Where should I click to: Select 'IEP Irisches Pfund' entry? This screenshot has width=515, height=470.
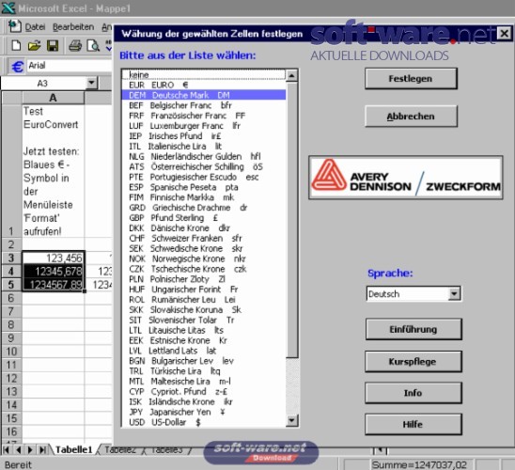pyautogui.click(x=204, y=136)
